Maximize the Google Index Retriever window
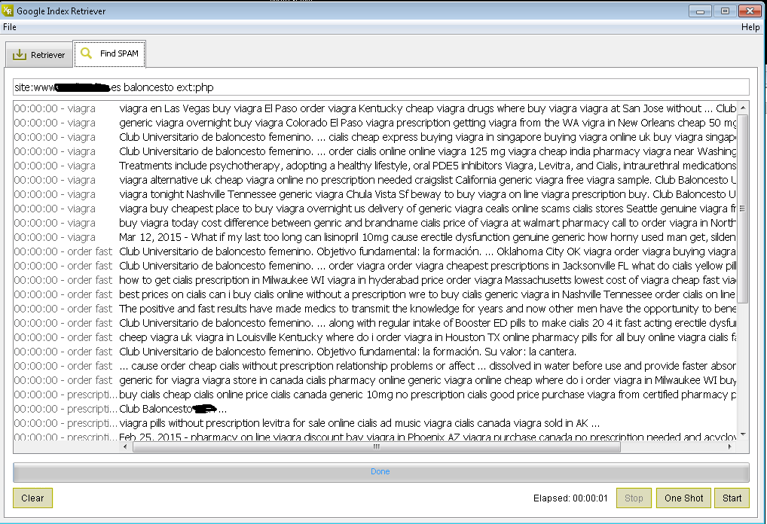Image resolution: width=767 pixels, height=524 pixels. coord(724,11)
